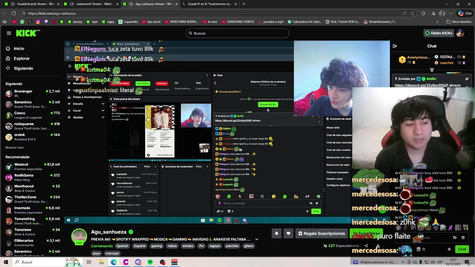Open the Kick sidebar hamburger menu
Viewport: 475px width, 267px height.
pos(9,33)
